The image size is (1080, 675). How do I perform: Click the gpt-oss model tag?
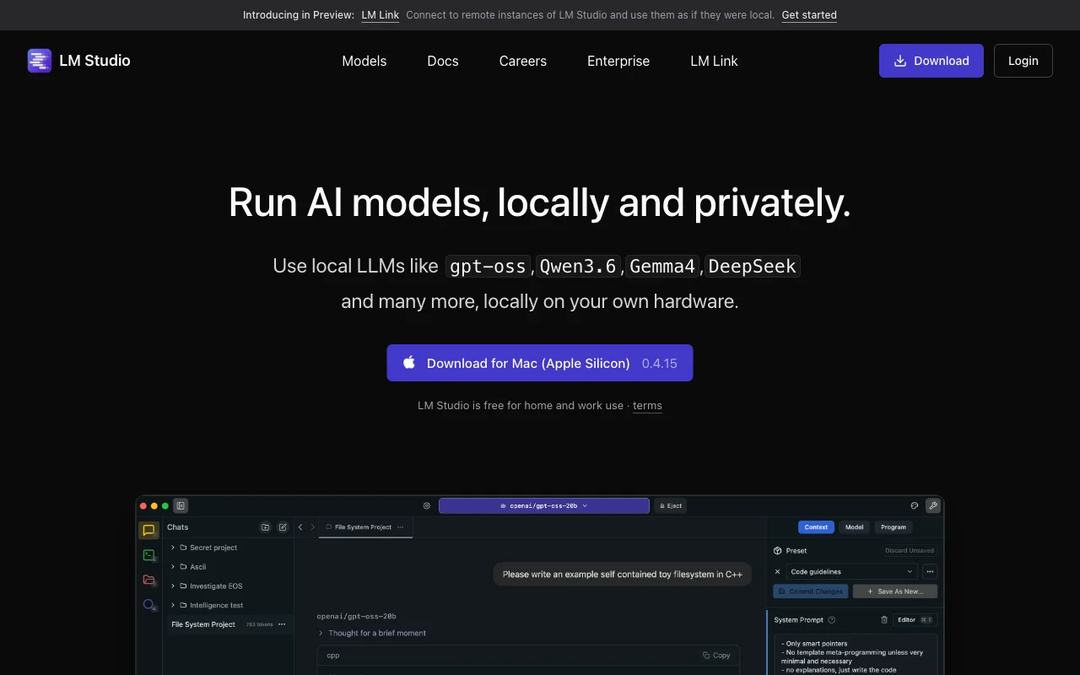click(x=488, y=267)
